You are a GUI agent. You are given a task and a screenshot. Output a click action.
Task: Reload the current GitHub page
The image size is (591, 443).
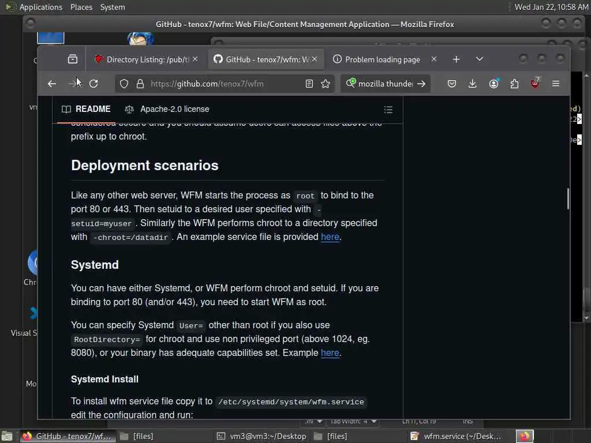(x=93, y=84)
